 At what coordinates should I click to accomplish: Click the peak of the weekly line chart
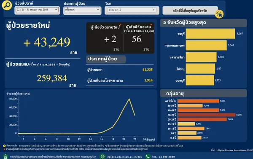click(129, 99)
